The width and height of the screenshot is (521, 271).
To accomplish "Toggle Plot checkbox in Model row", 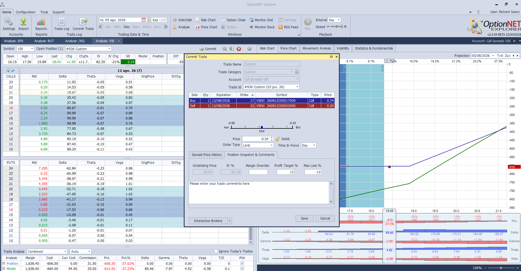I will coord(242,269).
